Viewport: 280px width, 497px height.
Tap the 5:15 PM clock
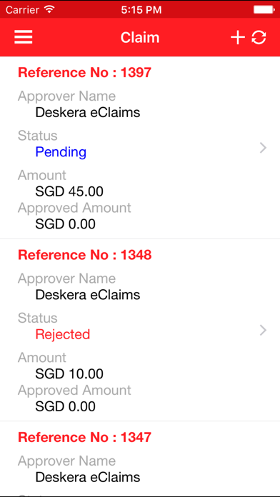point(141,10)
